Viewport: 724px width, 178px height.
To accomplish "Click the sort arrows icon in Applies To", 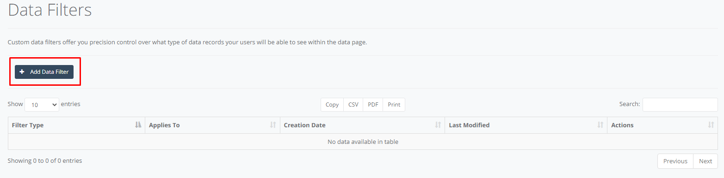I will [x=273, y=125].
